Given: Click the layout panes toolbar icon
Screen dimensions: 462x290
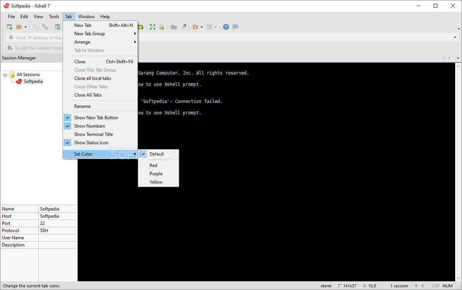Looking at the screenshot, I should click(209, 27).
